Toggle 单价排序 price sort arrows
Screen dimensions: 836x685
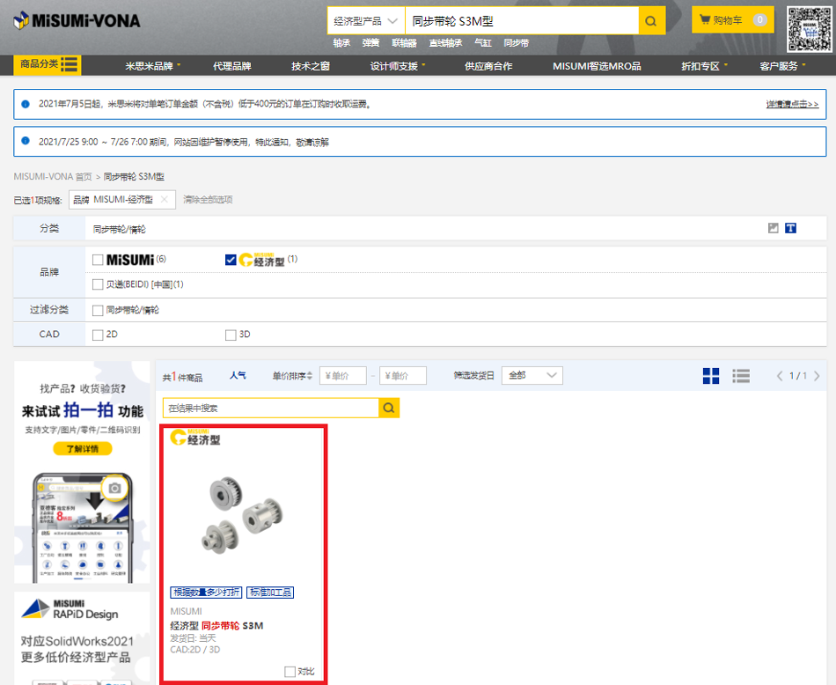[310, 376]
